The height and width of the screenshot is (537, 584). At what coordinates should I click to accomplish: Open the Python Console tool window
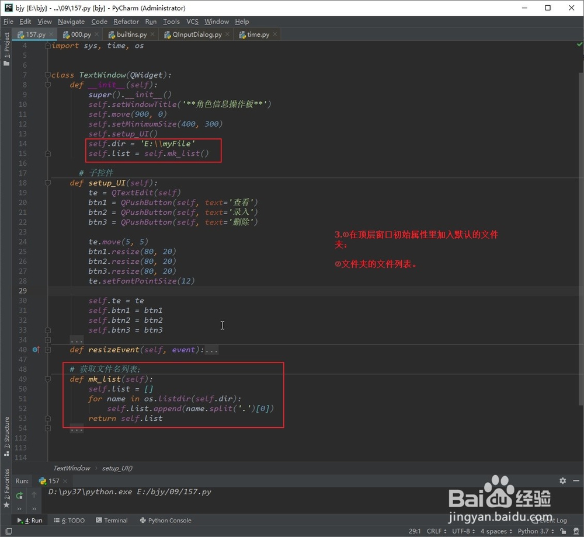point(166,520)
